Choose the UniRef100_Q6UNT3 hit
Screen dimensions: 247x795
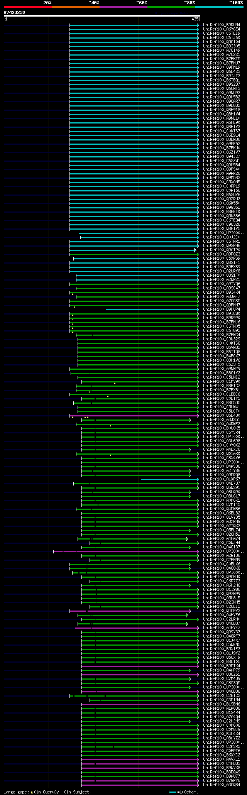point(222,88)
